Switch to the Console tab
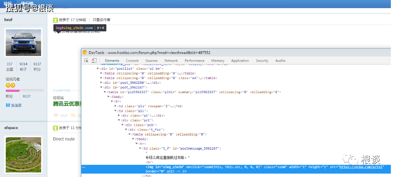 [x=132, y=60]
